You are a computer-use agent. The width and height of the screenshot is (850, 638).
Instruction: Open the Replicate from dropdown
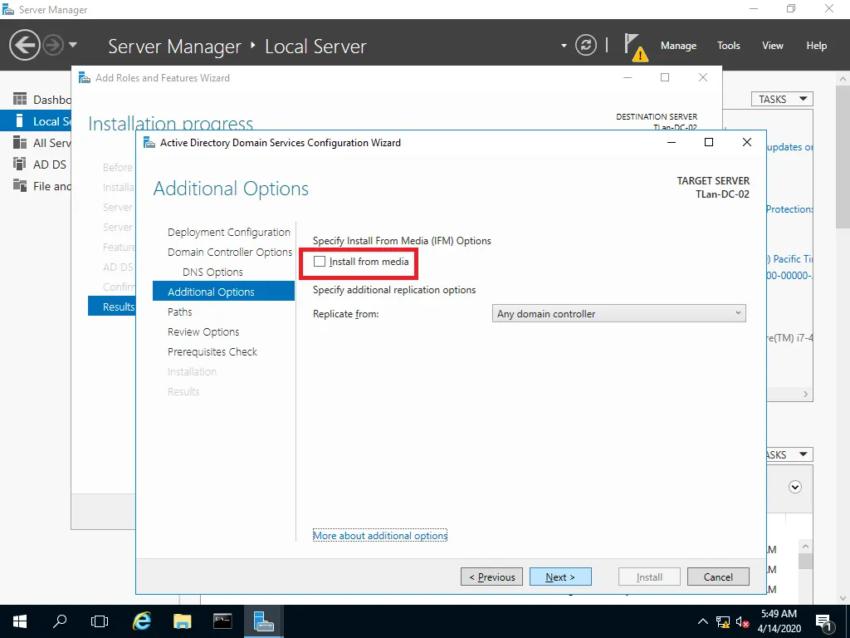pos(618,313)
